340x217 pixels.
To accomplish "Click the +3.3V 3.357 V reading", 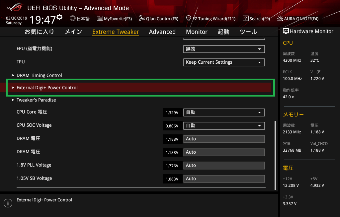I will click(290, 203).
